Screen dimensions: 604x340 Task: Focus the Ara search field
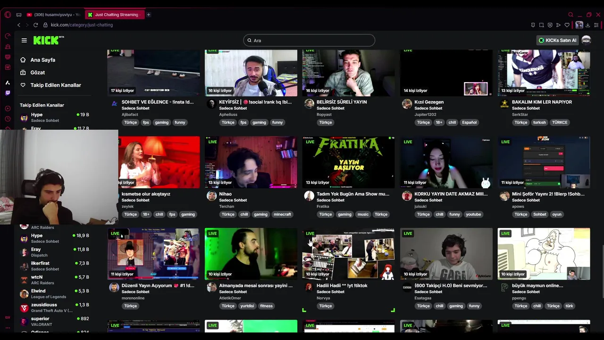pyautogui.click(x=309, y=41)
